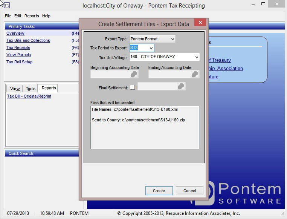Expand the Export Type dropdown
The width and height of the screenshot is (287, 219).
[x=173, y=39]
